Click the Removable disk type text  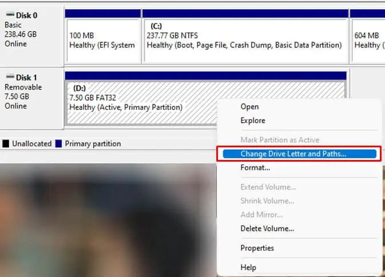click(x=23, y=87)
